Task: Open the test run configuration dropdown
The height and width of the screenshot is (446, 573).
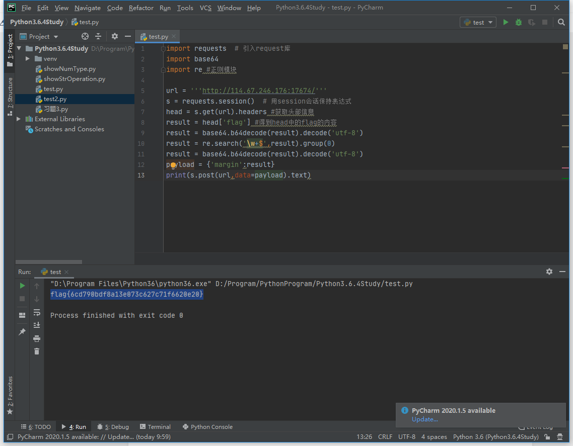Action: (x=478, y=22)
